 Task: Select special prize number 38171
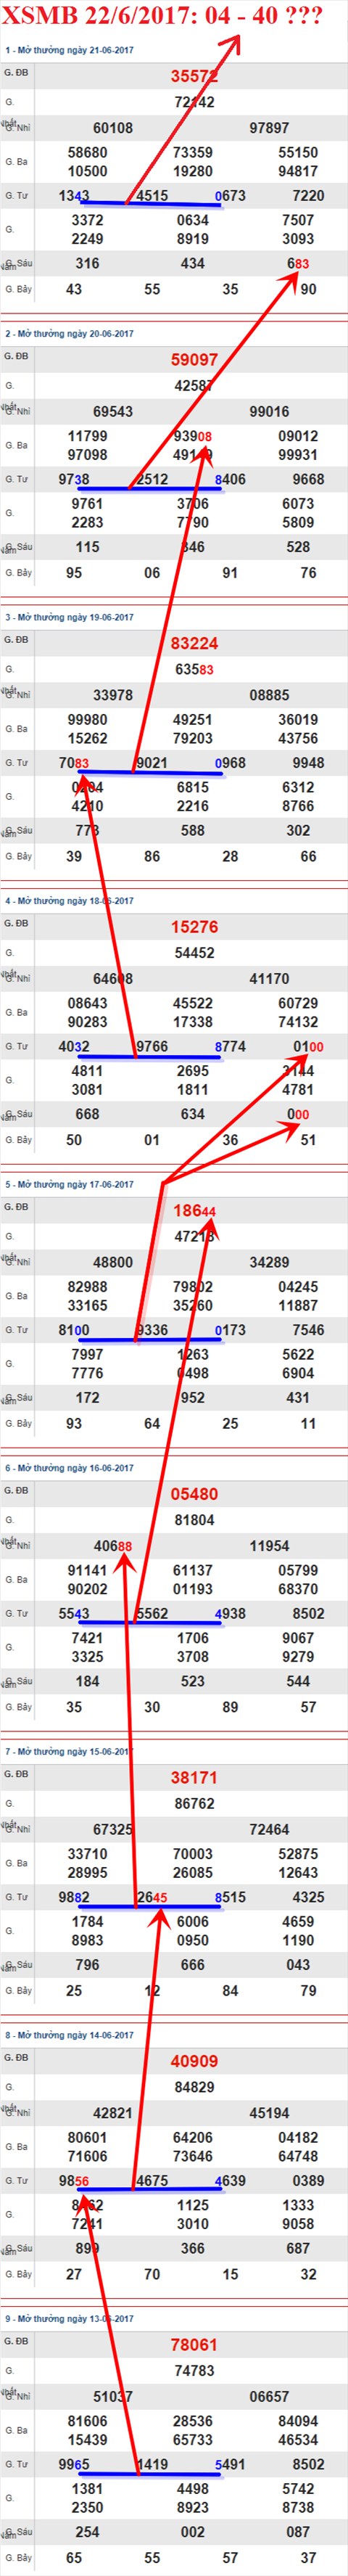194,1777
